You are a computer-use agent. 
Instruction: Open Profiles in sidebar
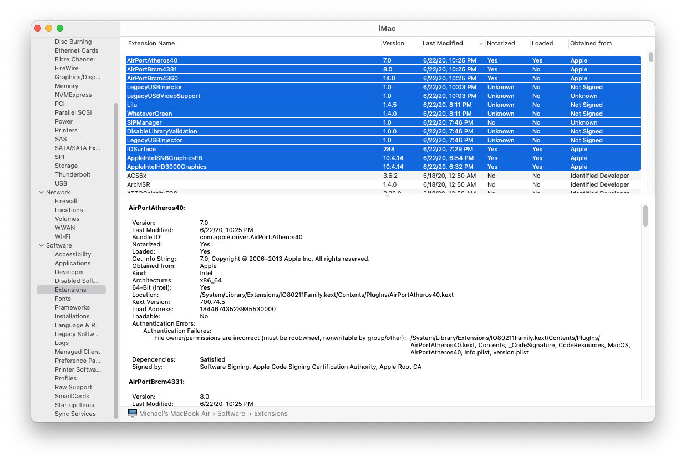(x=65, y=378)
